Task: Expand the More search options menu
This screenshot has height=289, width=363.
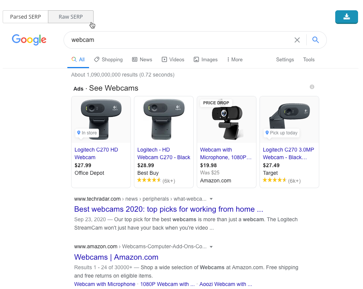Action: click(234, 60)
